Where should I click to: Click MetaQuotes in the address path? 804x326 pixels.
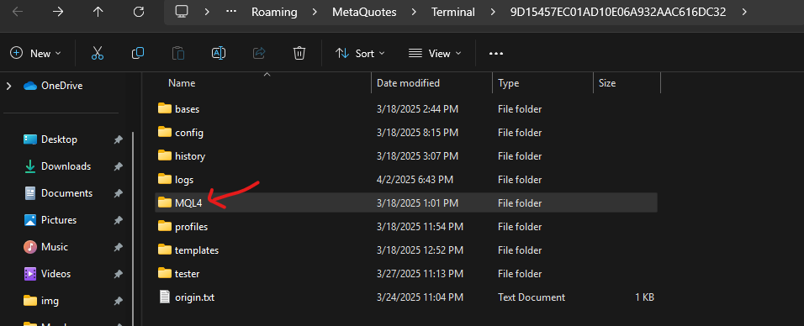pyautogui.click(x=364, y=13)
